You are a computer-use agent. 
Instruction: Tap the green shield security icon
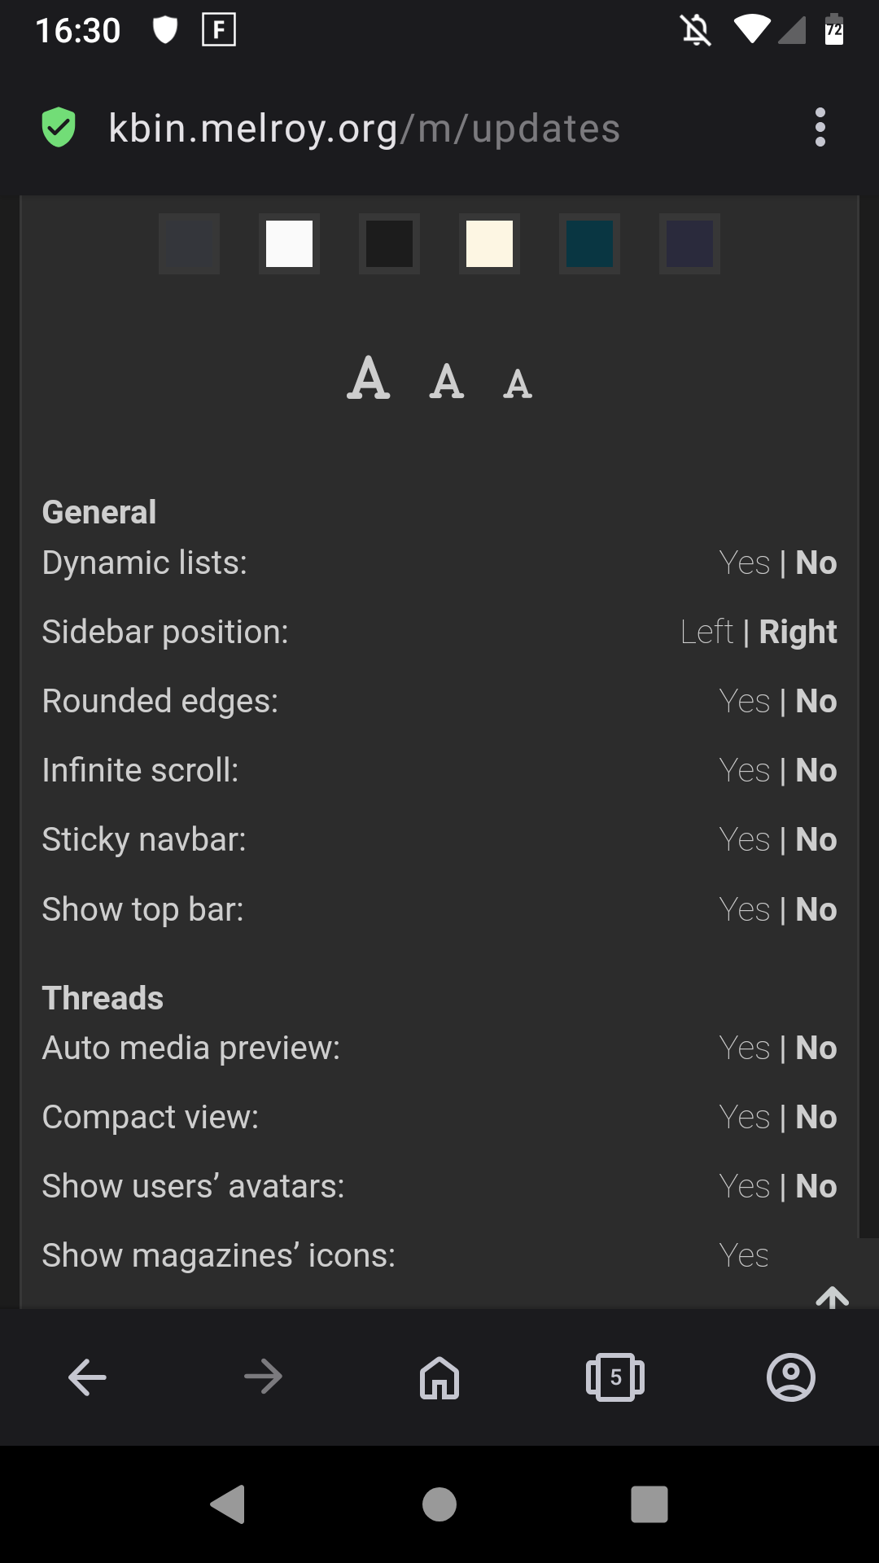point(59,128)
